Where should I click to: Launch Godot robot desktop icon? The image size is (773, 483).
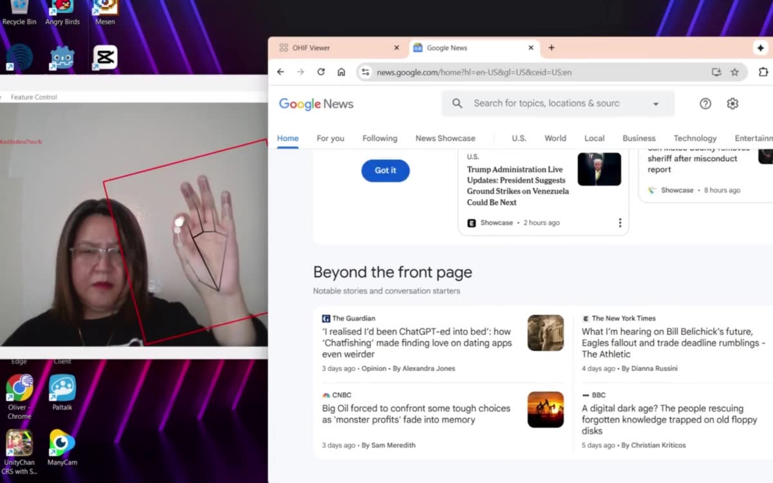62,58
